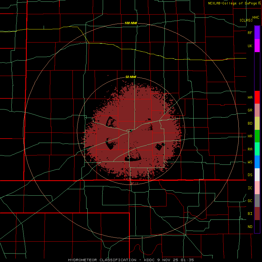Screen dimensions: 262x262
Task: Select the DS legend label
Action: [x=250, y=175]
